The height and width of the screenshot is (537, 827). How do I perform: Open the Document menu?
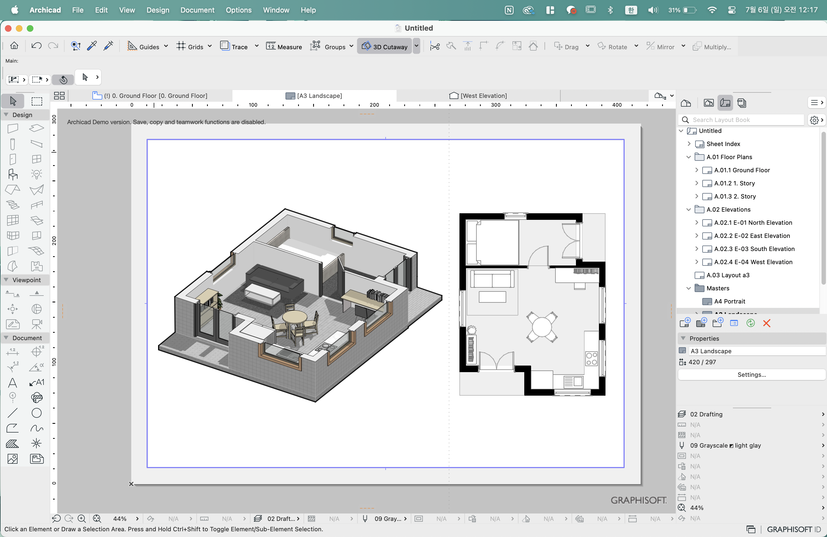(197, 10)
